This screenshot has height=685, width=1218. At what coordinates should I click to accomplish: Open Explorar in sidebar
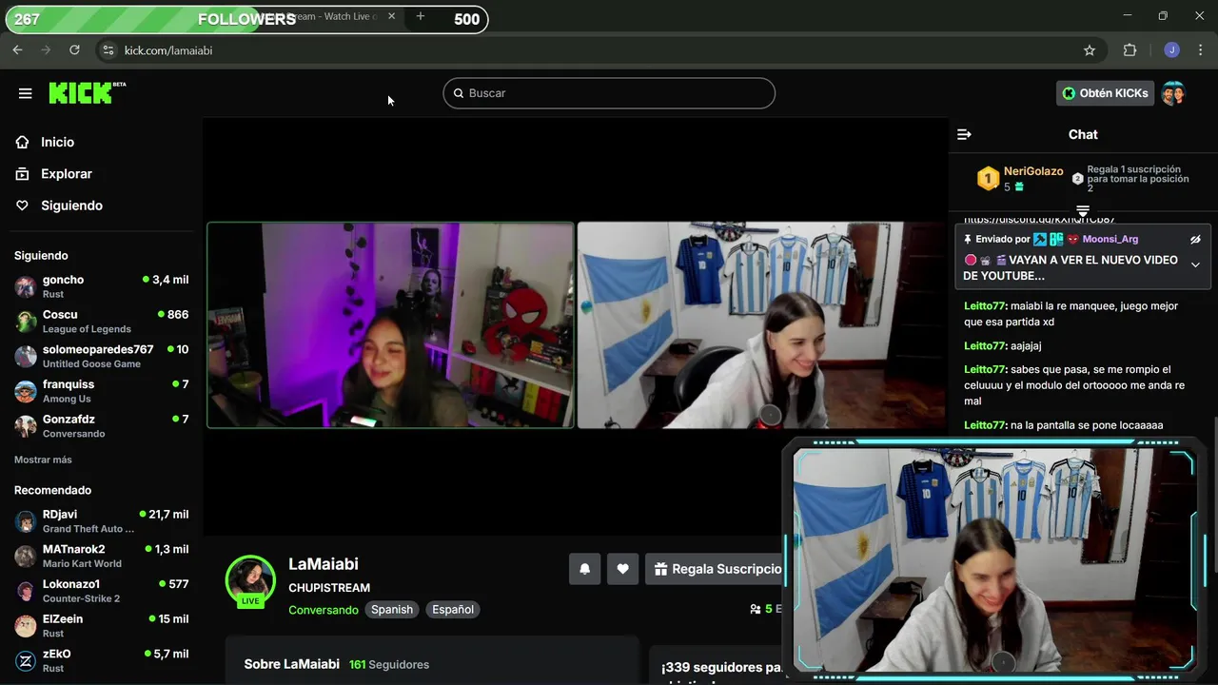66,174
